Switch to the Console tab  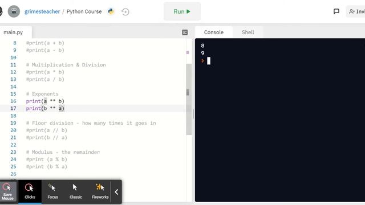pyautogui.click(x=214, y=32)
